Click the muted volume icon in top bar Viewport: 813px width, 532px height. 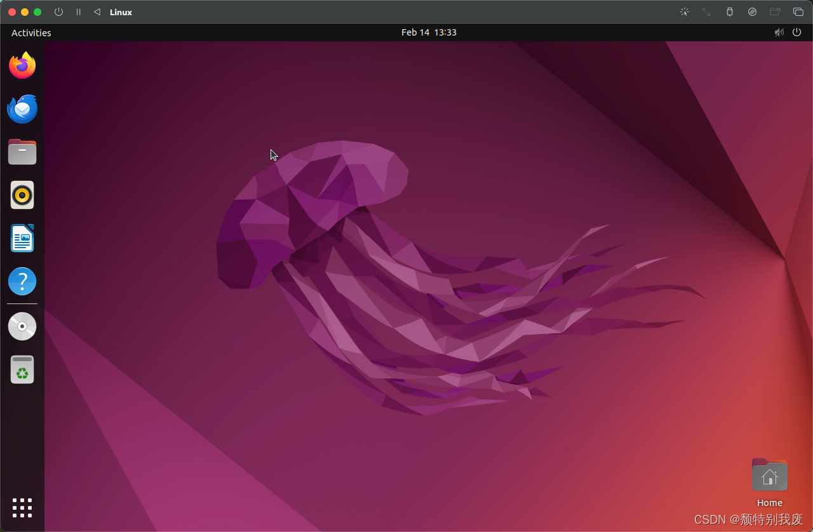(779, 32)
